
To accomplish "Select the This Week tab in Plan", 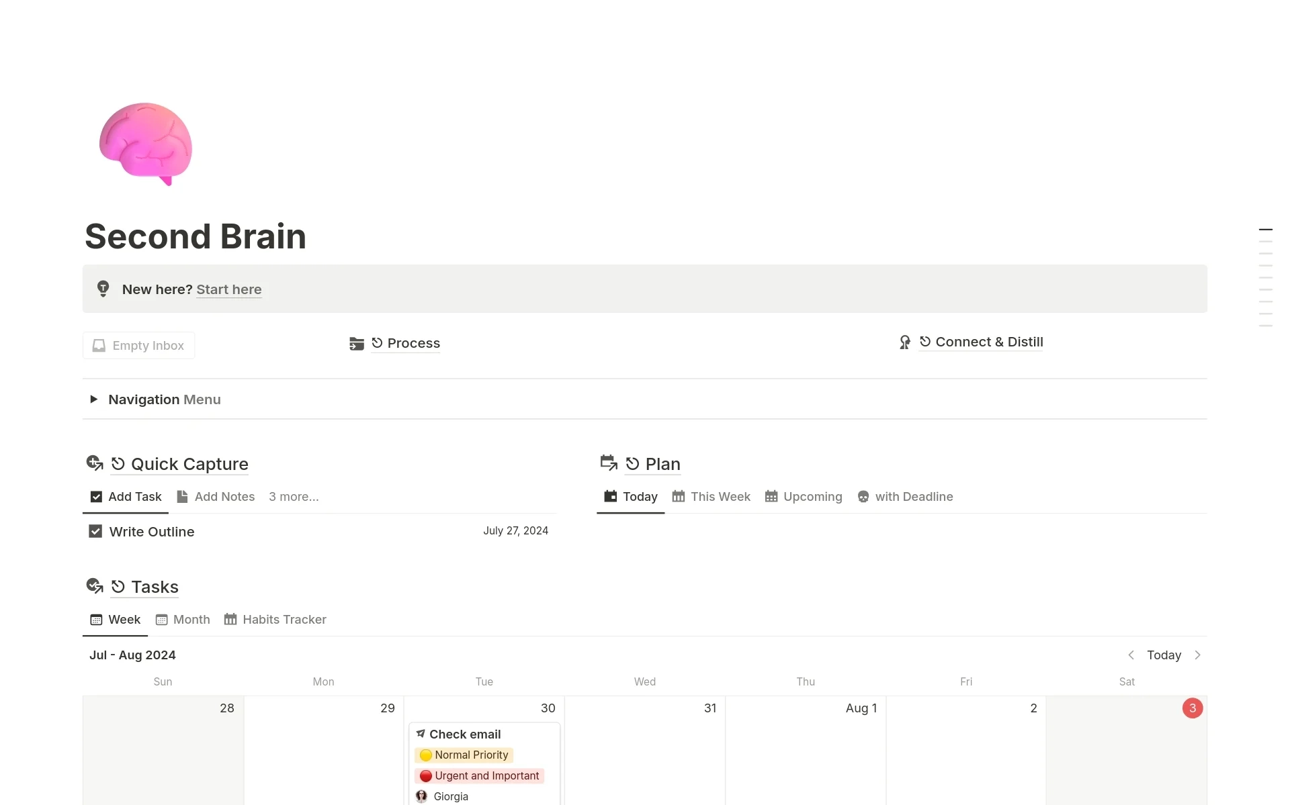I will click(x=720, y=496).
